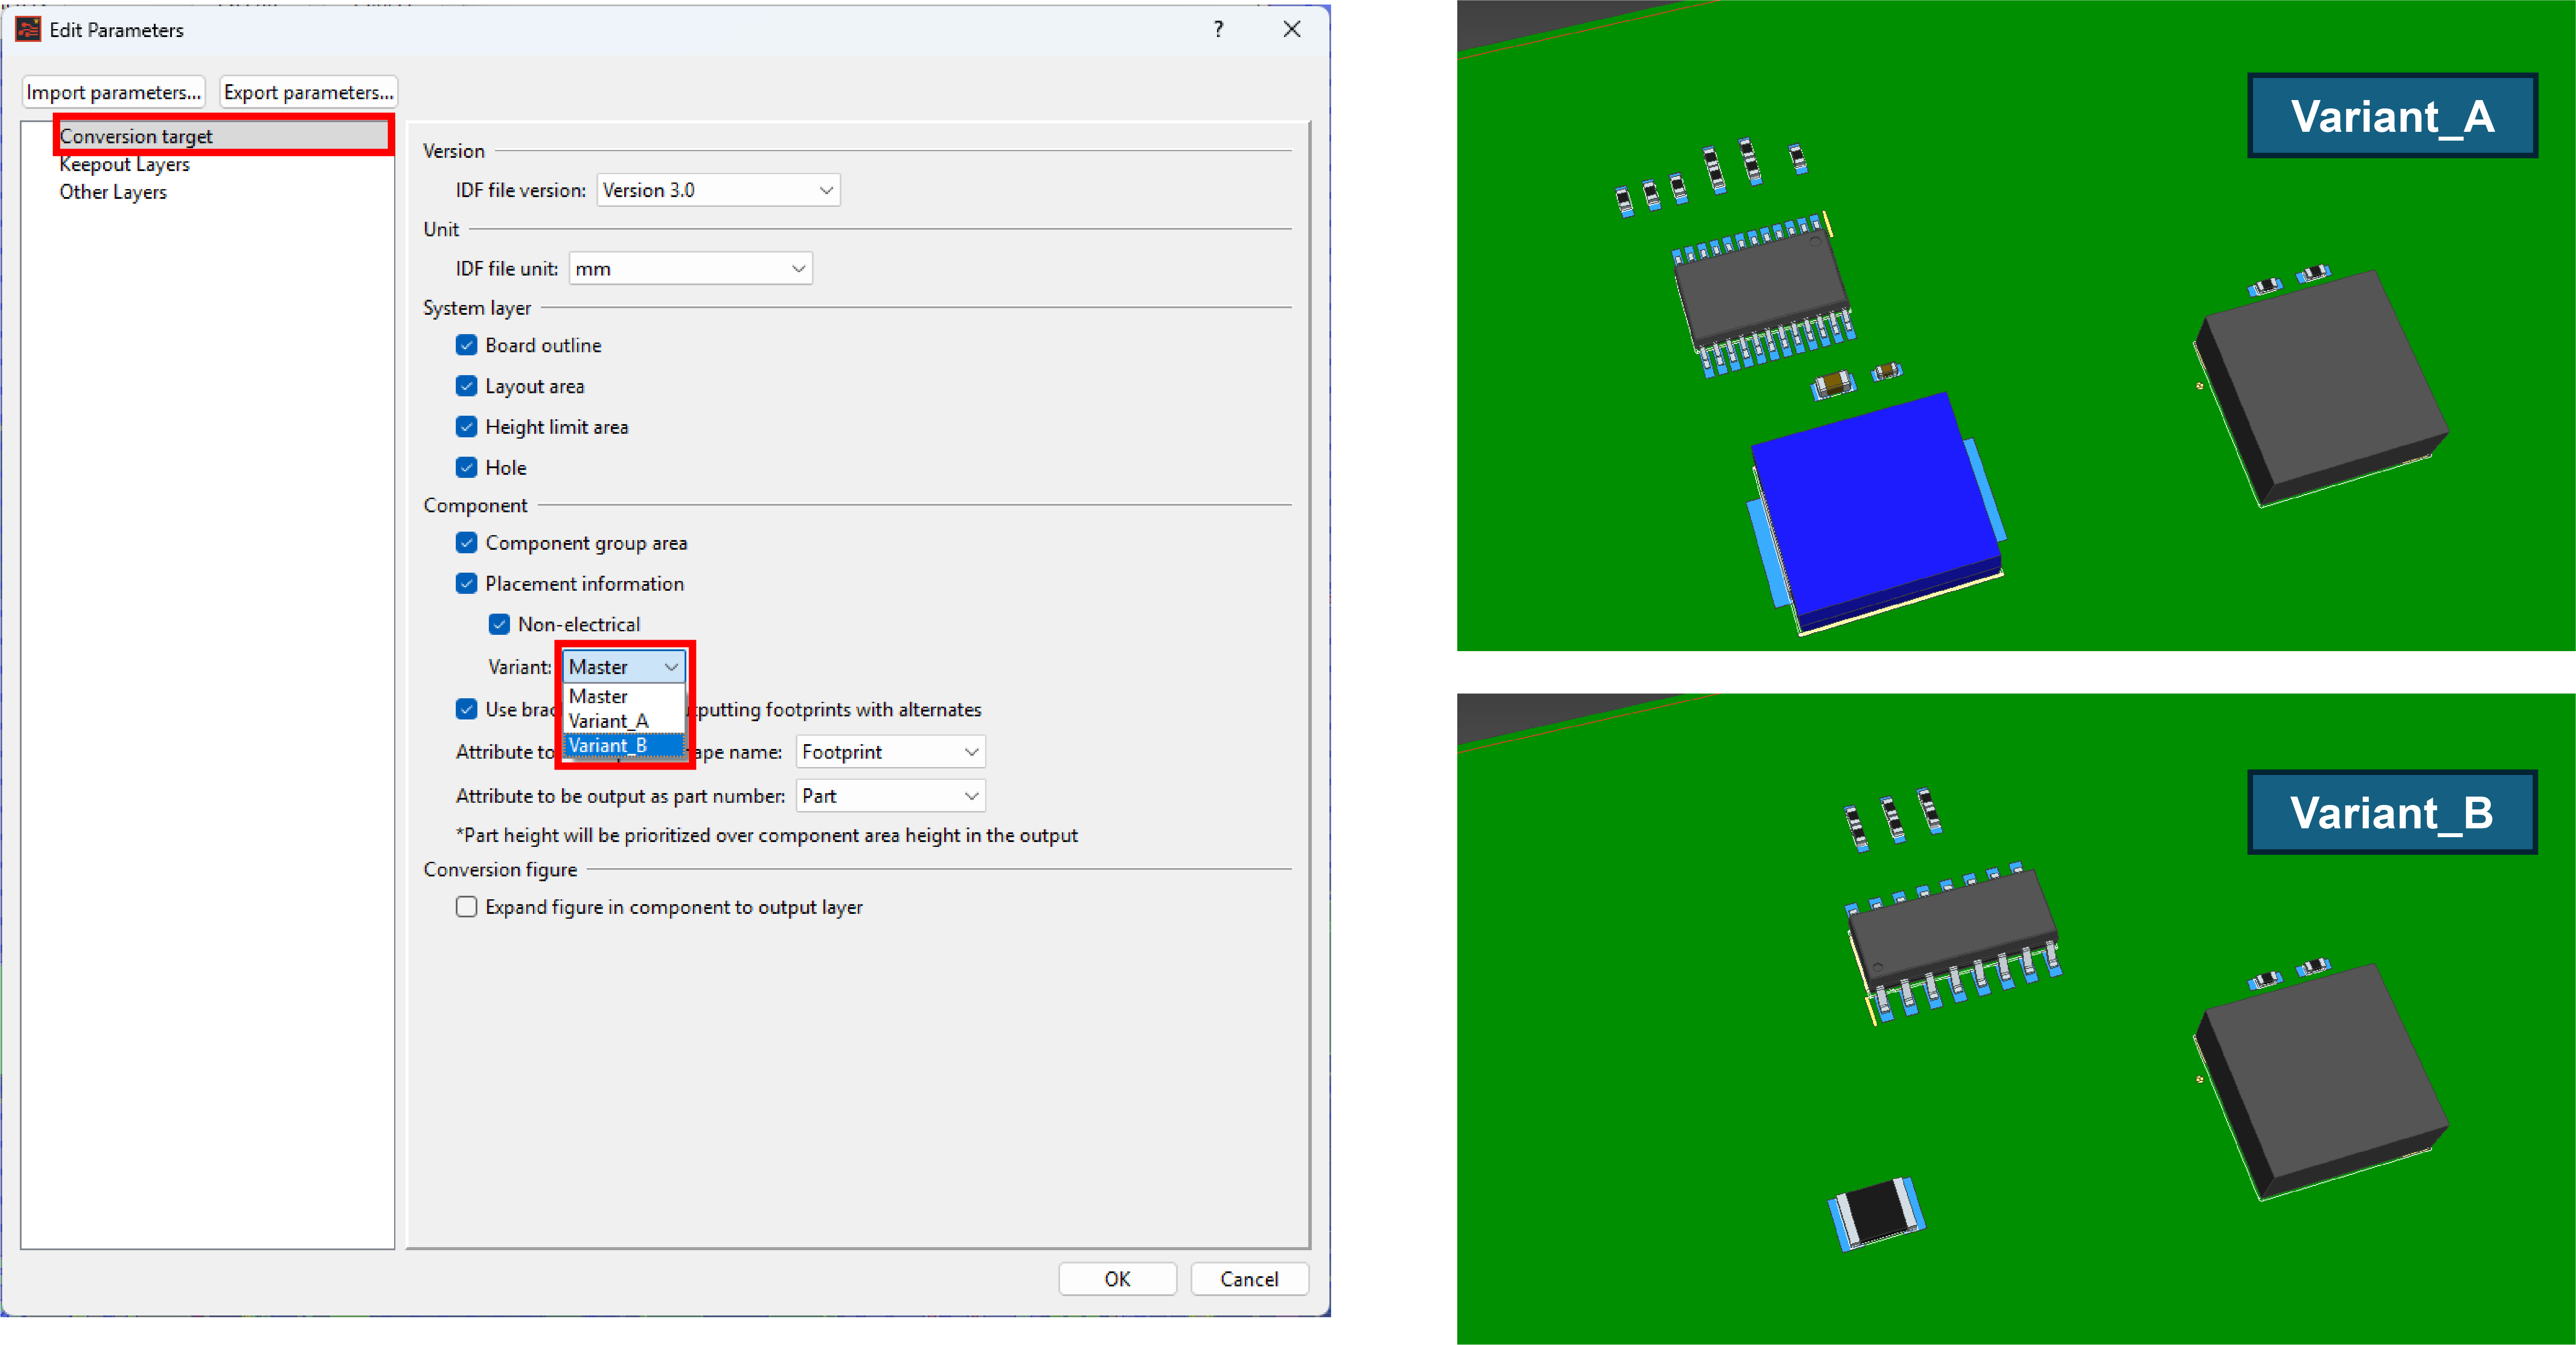Click the Export parameters... button
Image resolution: width=2576 pixels, height=1345 pixels.
[308, 92]
